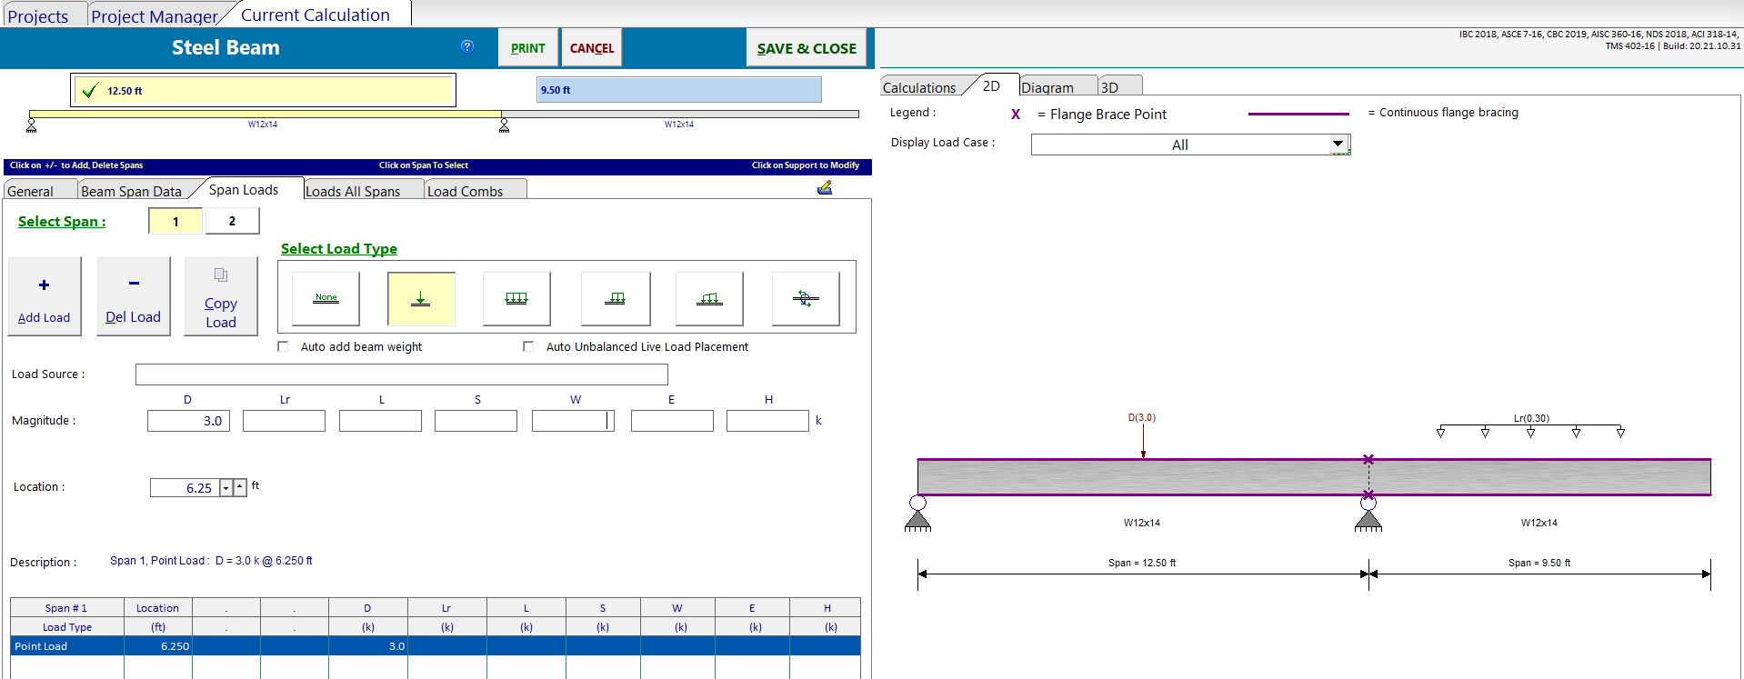Click the Lr(0.30) distributed load in diagram
Screen dimensions: 1744x679
pos(1530,429)
